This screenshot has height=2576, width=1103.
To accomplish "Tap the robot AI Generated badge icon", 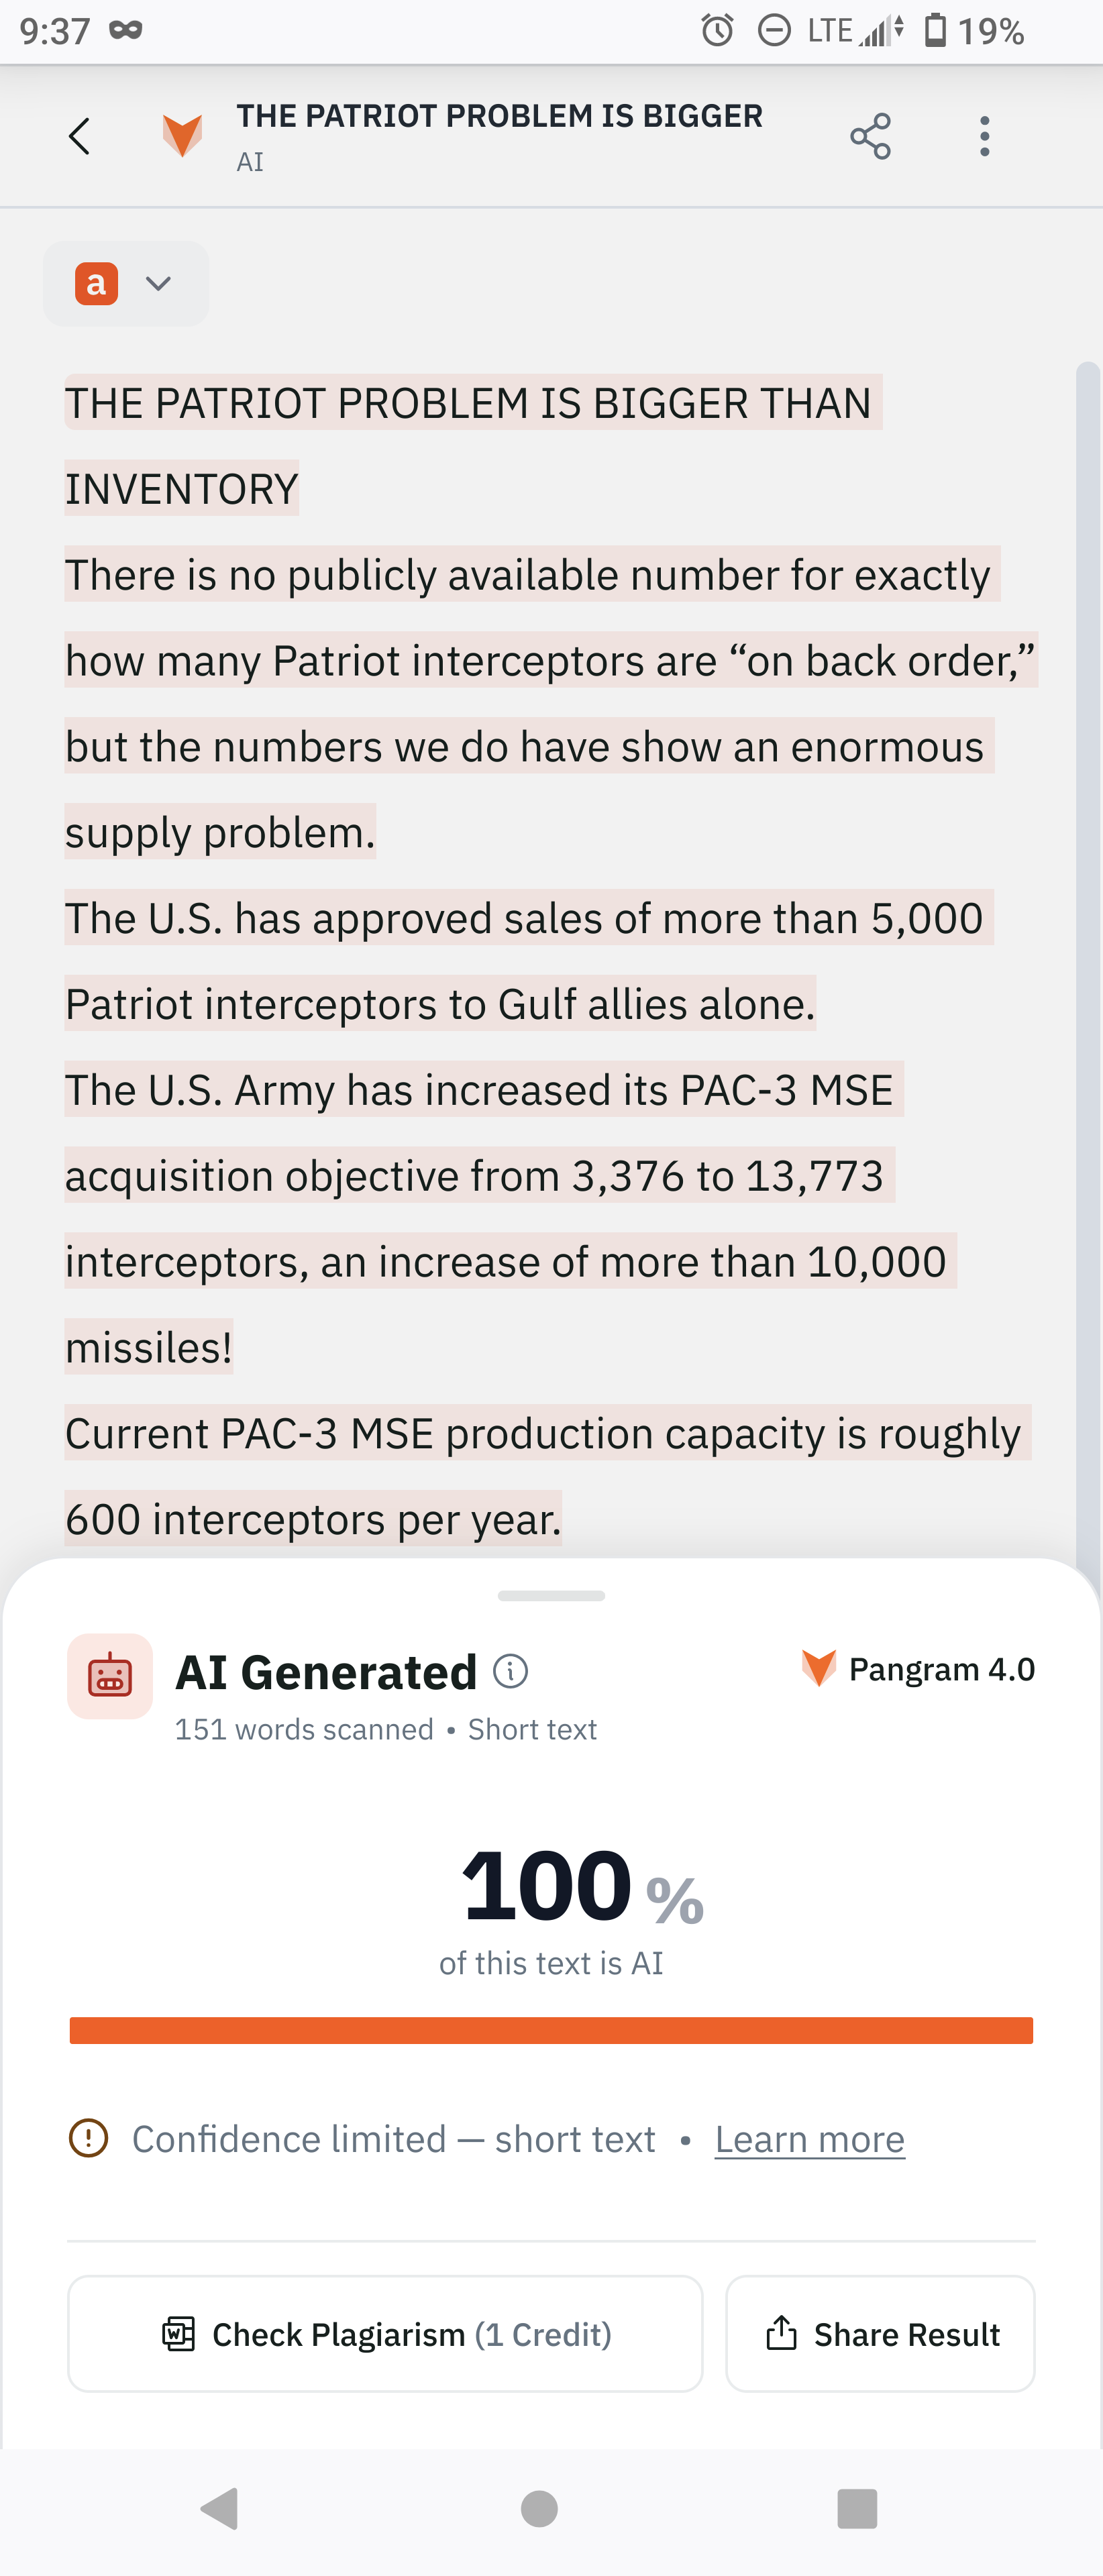I will (110, 1676).
